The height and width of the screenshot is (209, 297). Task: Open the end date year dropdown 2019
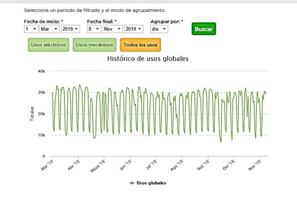coord(134,29)
